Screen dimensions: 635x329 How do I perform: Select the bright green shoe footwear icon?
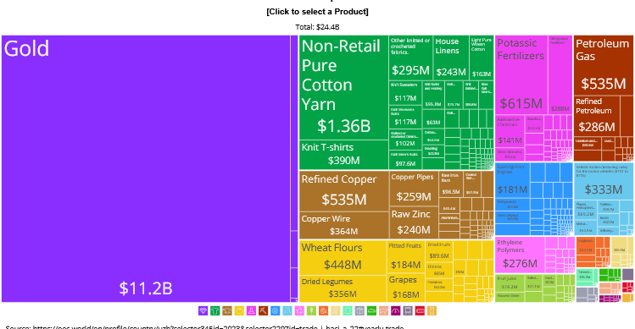click(x=372, y=310)
